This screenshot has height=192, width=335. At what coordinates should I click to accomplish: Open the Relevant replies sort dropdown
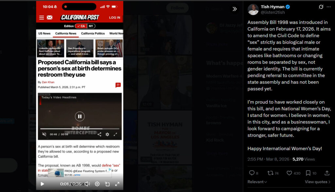click(x=257, y=182)
